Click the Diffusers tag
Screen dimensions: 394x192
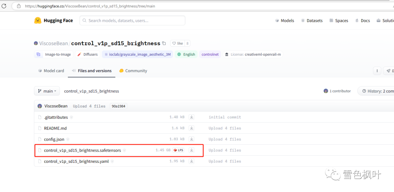click(x=88, y=54)
